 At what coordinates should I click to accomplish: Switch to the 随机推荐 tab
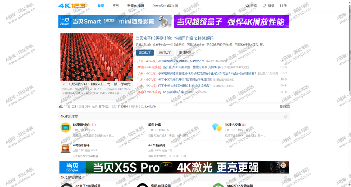point(185,53)
